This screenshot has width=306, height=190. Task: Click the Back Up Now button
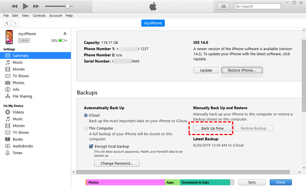213,128
